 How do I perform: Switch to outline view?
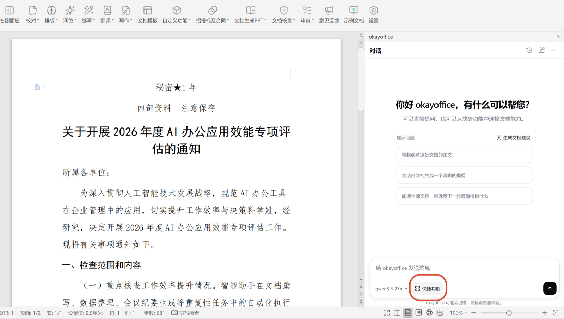coord(418,313)
